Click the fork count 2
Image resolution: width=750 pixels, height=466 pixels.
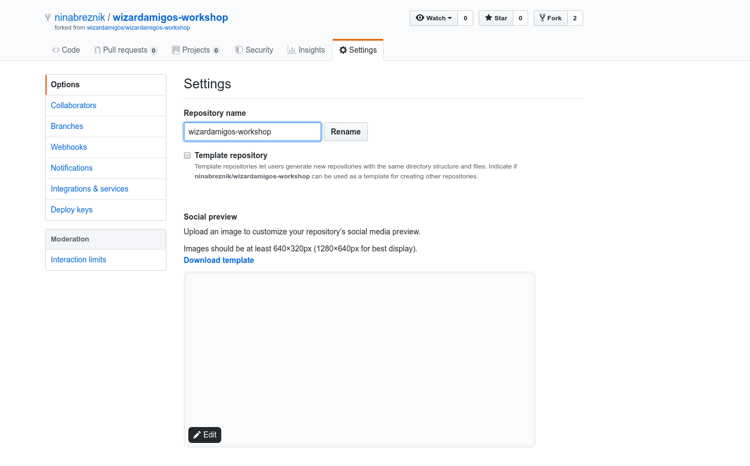pos(575,18)
